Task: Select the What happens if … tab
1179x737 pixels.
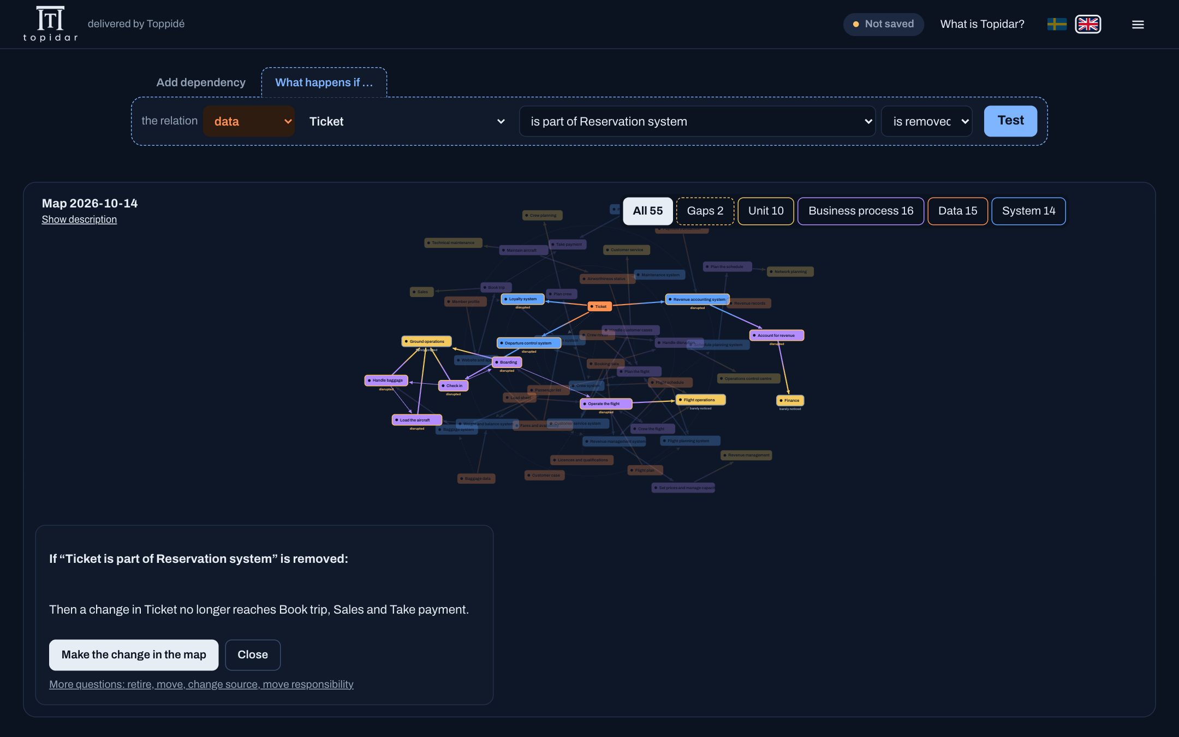Action: pyautogui.click(x=324, y=82)
